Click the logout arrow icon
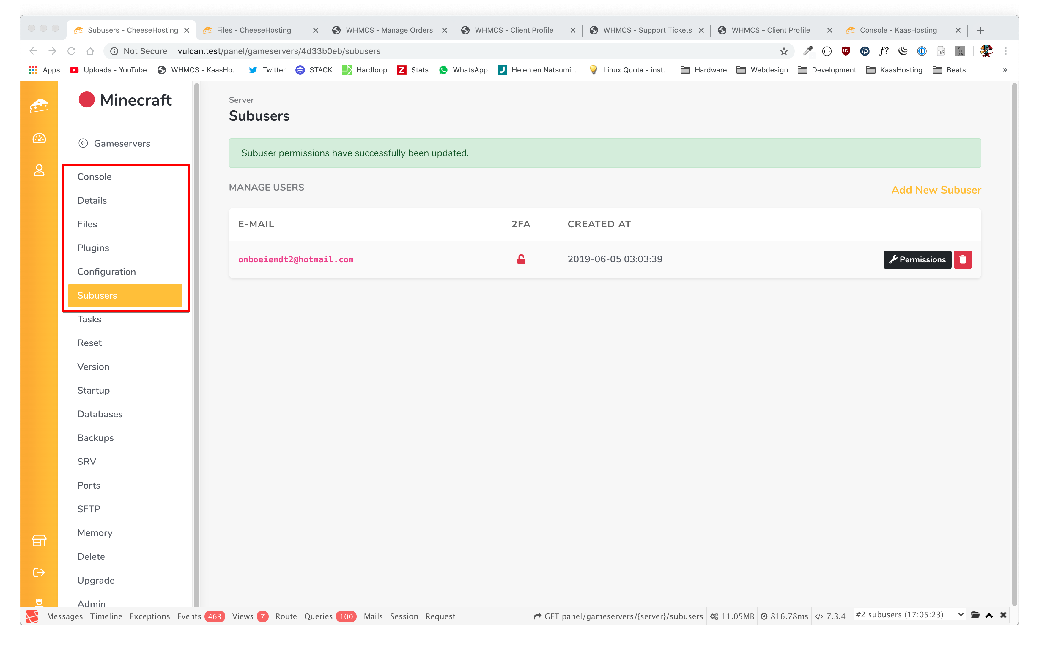This screenshot has height=650, width=1039. pyautogui.click(x=39, y=573)
